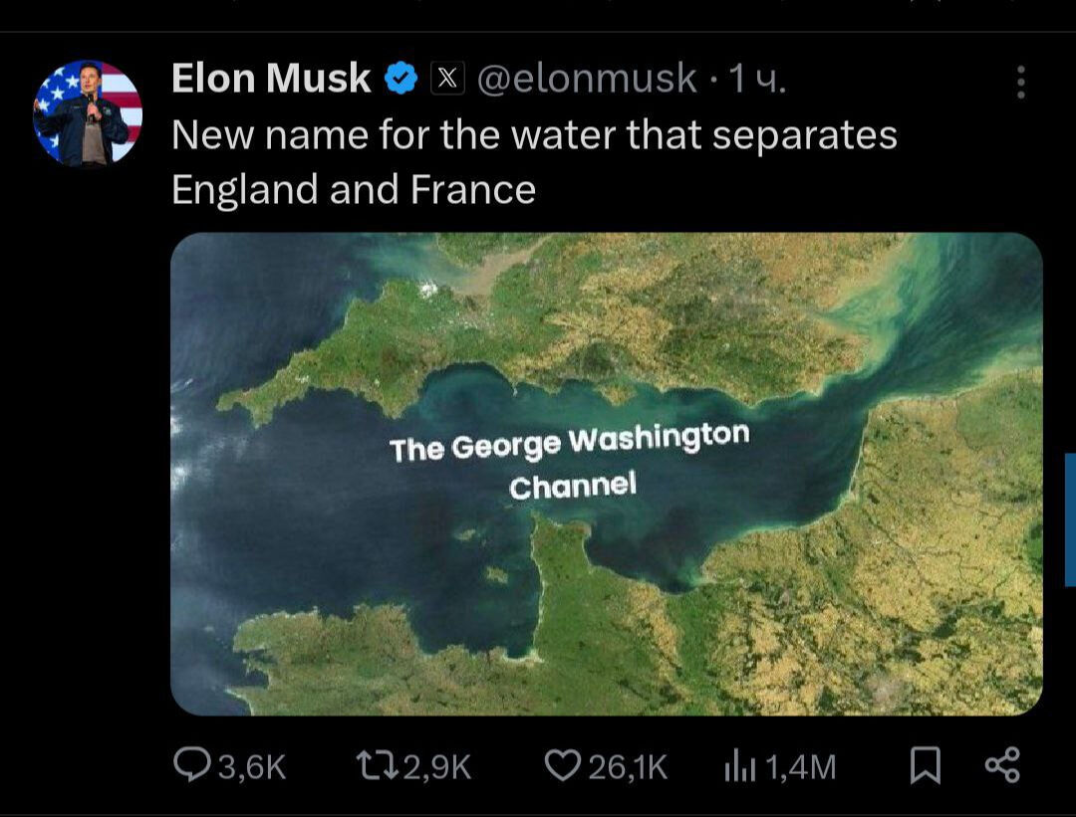Screen dimensions: 1076x817
Task: Click Elon Musk's circular profile picture
Action: [x=85, y=109]
